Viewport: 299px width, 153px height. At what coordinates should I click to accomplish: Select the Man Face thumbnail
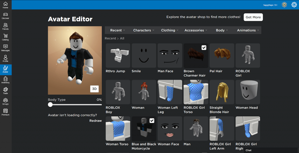point(170,55)
